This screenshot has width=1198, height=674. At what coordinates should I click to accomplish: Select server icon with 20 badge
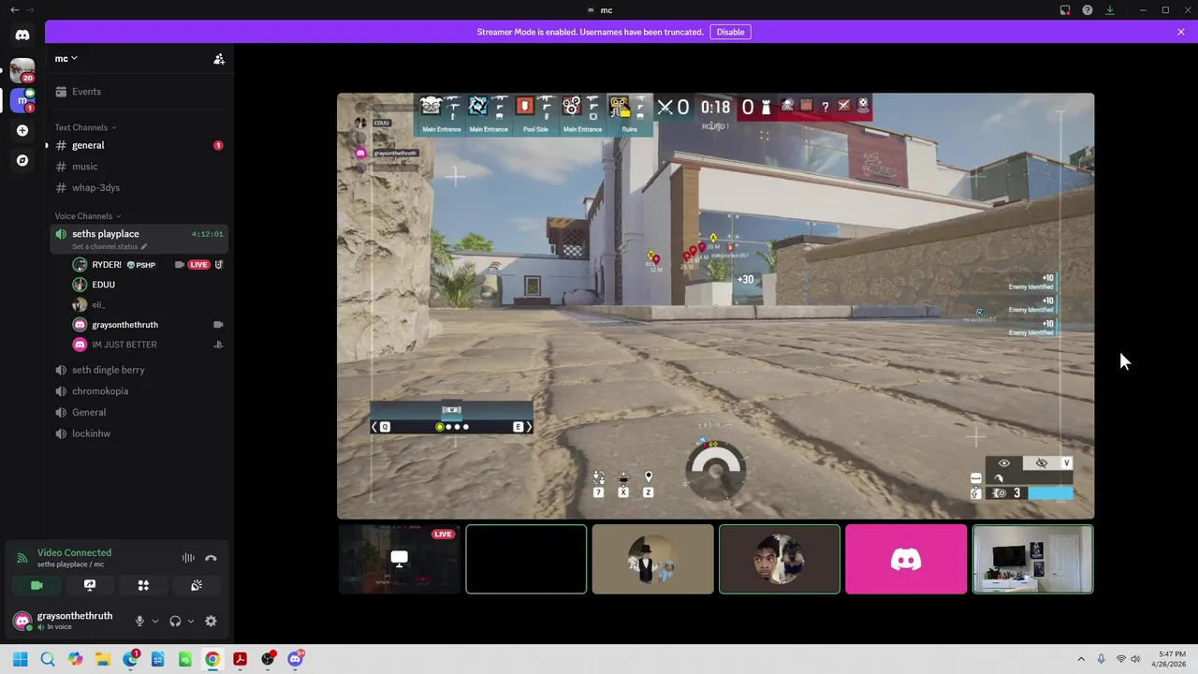click(22, 70)
